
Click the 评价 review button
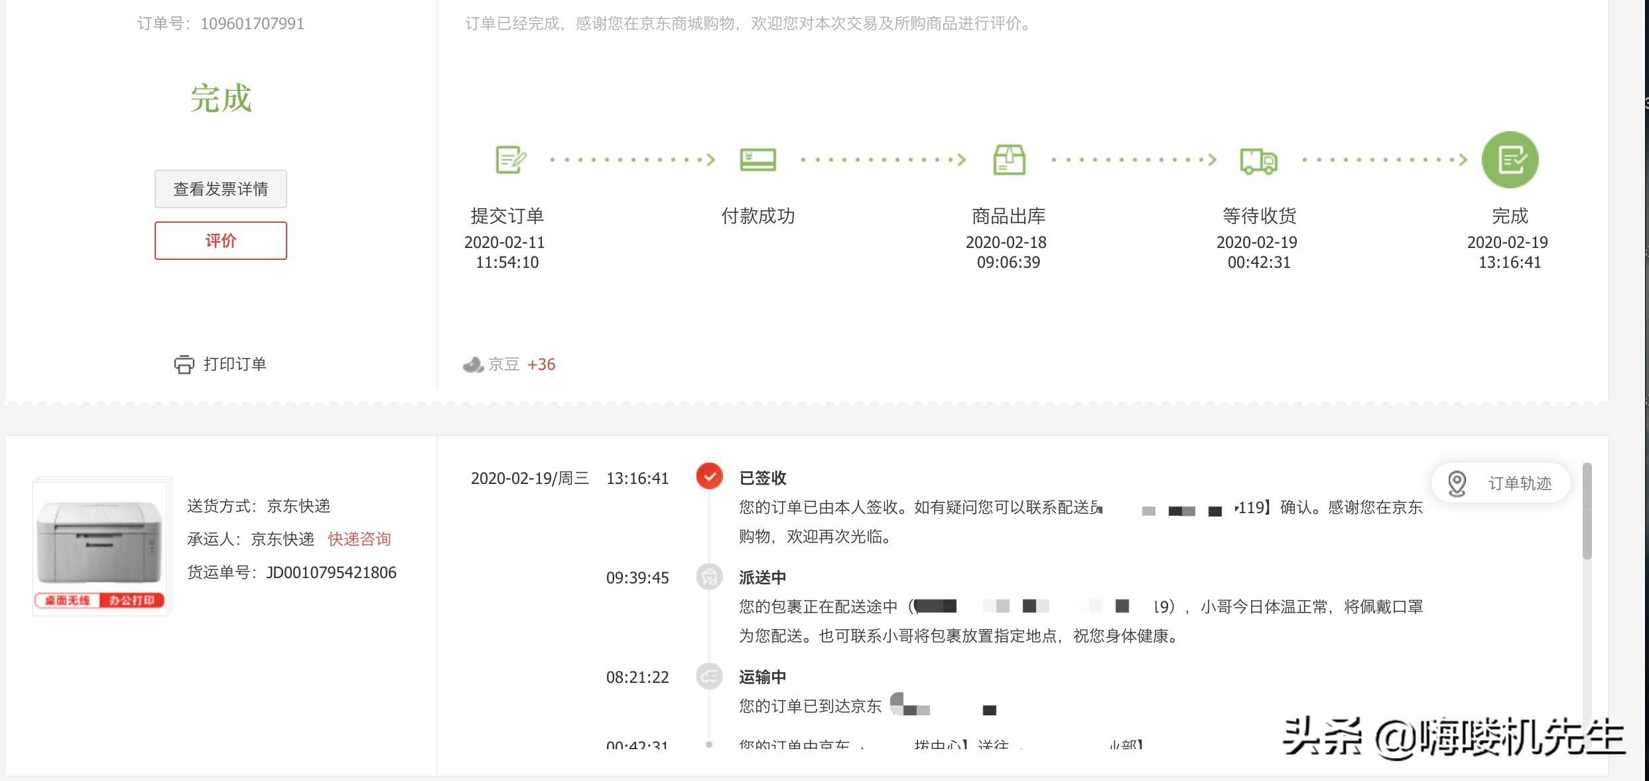[220, 240]
